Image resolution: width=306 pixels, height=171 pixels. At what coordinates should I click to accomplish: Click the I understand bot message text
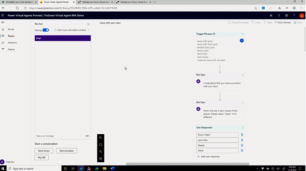point(222,85)
